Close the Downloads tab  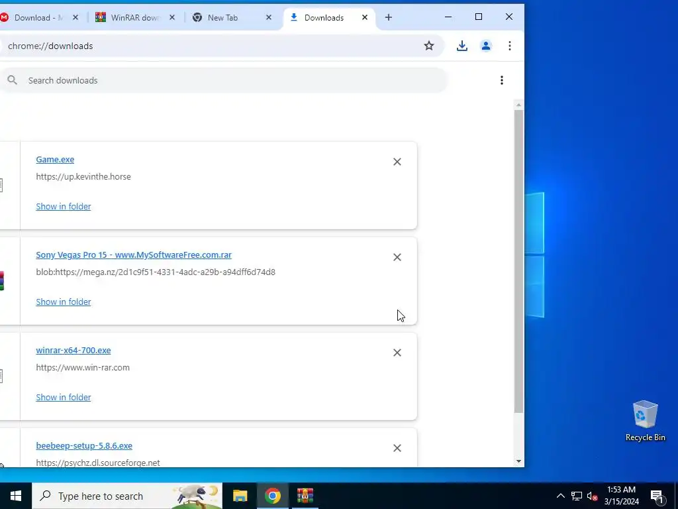tap(365, 17)
